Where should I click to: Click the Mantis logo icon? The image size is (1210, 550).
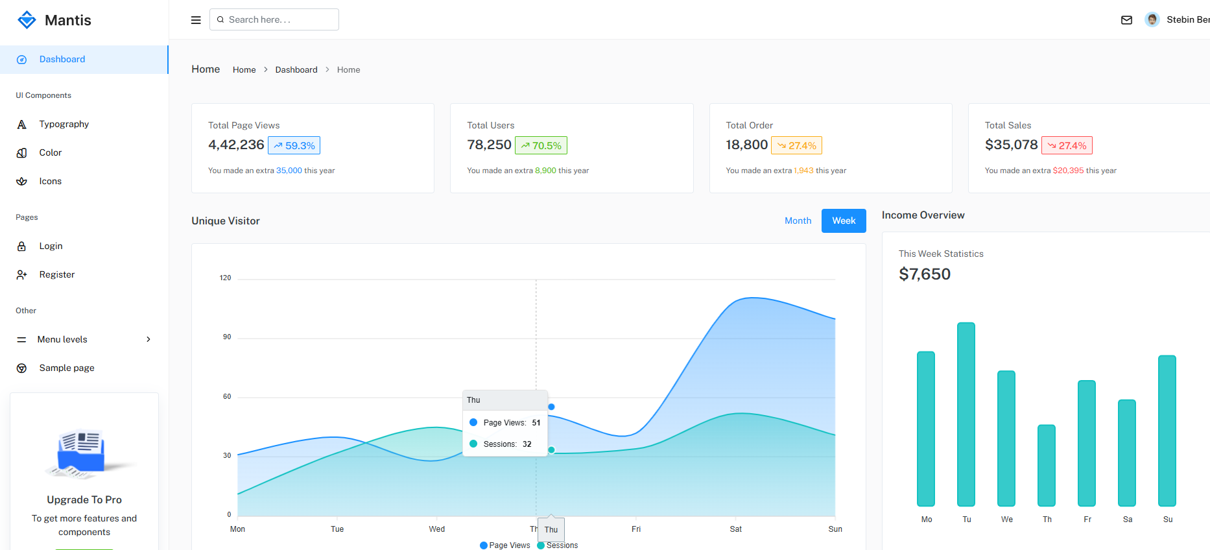(x=27, y=20)
